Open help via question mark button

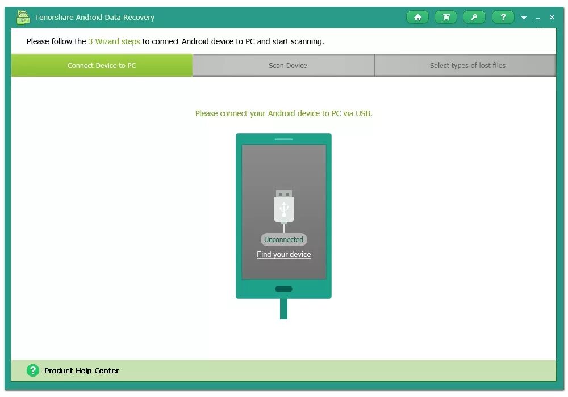tap(503, 17)
